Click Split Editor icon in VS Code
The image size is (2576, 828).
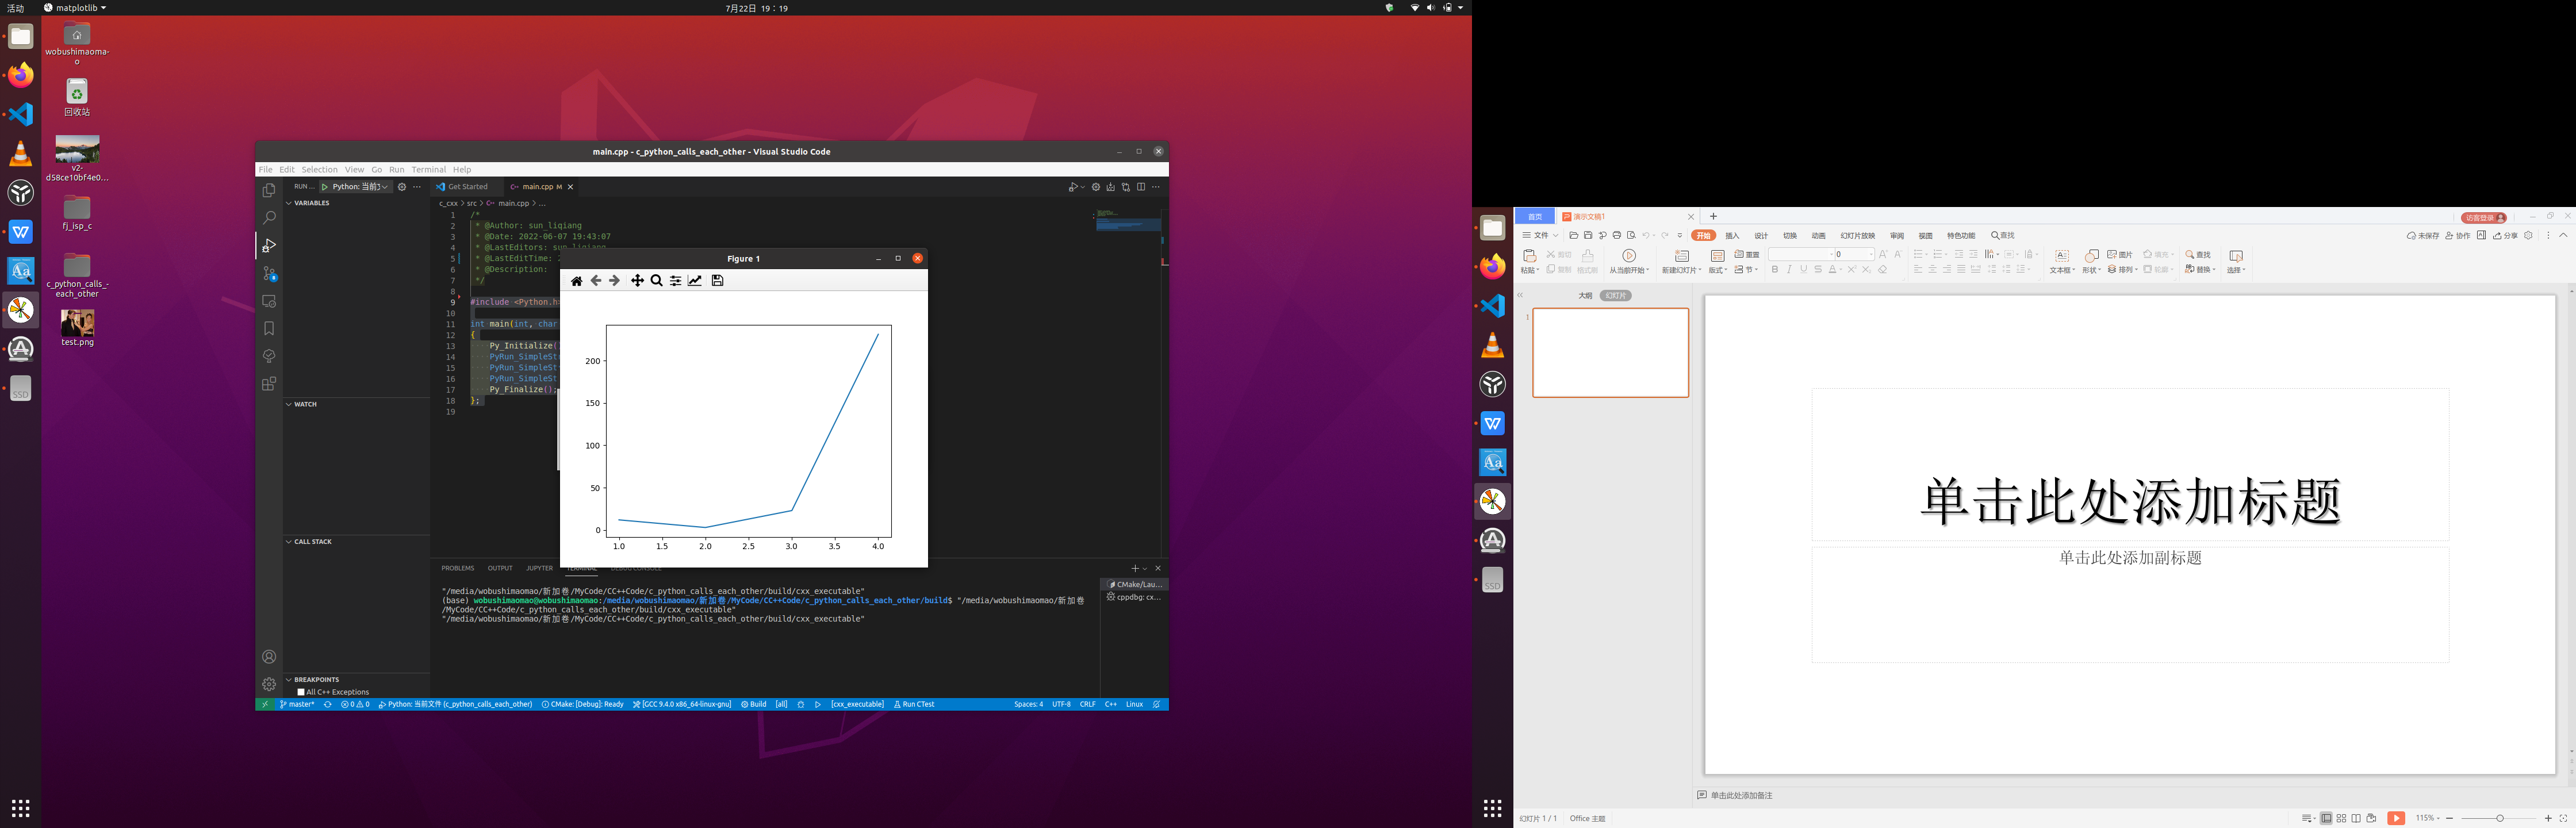point(1141,187)
